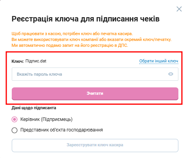Click the 'Представник об'єкта господарювання' label text
Viewport: 187px width, 158px height.
[x=62, y=130]
